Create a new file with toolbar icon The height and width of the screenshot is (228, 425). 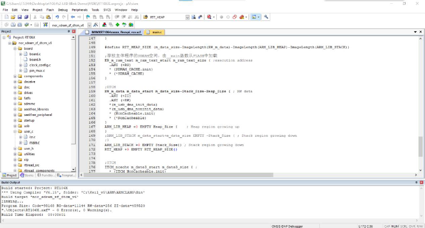click(6, 17)
